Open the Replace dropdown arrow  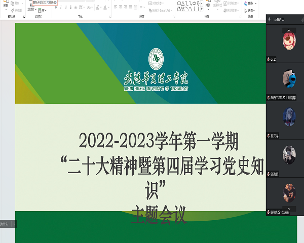(256, 4)
